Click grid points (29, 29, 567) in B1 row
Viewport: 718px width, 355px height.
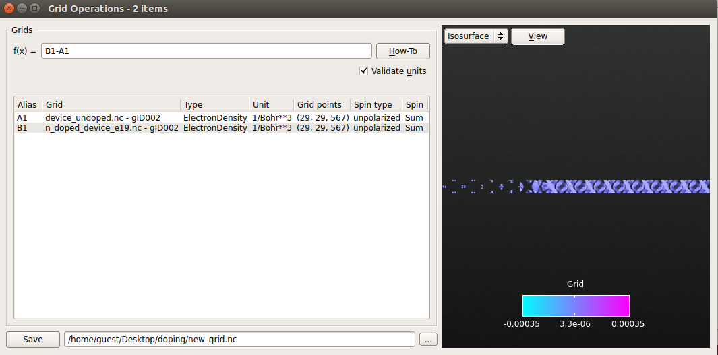point(322,127)
